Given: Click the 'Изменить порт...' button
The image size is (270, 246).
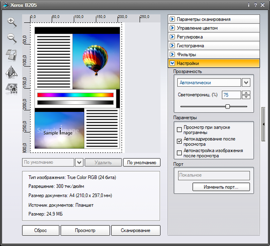Looking at the screenshot, I should (x=221, y=187).
